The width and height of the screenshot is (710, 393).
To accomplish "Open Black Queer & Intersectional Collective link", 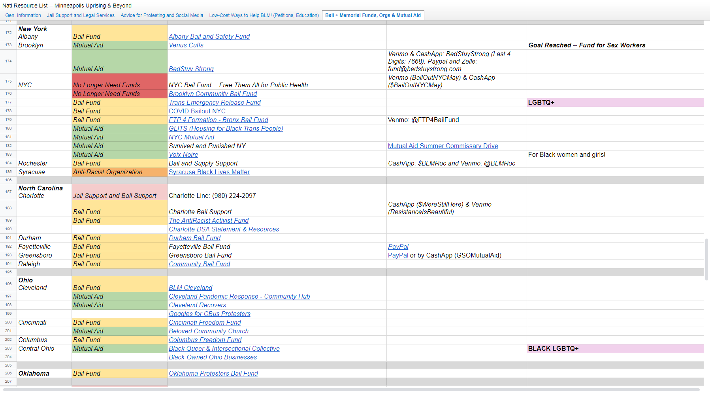I will (x=224, y=349).
